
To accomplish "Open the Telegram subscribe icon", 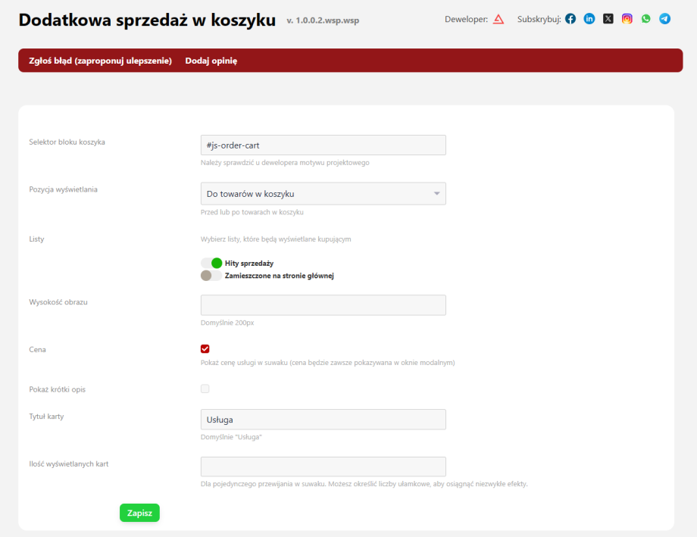I will click(664, 19).
